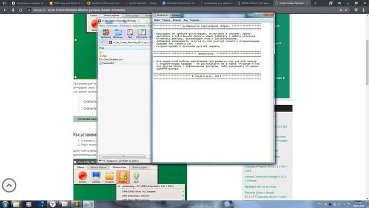This screenshot has height=208, width=369.
Task: Open the media player taskbar icon
Action: 28,204
